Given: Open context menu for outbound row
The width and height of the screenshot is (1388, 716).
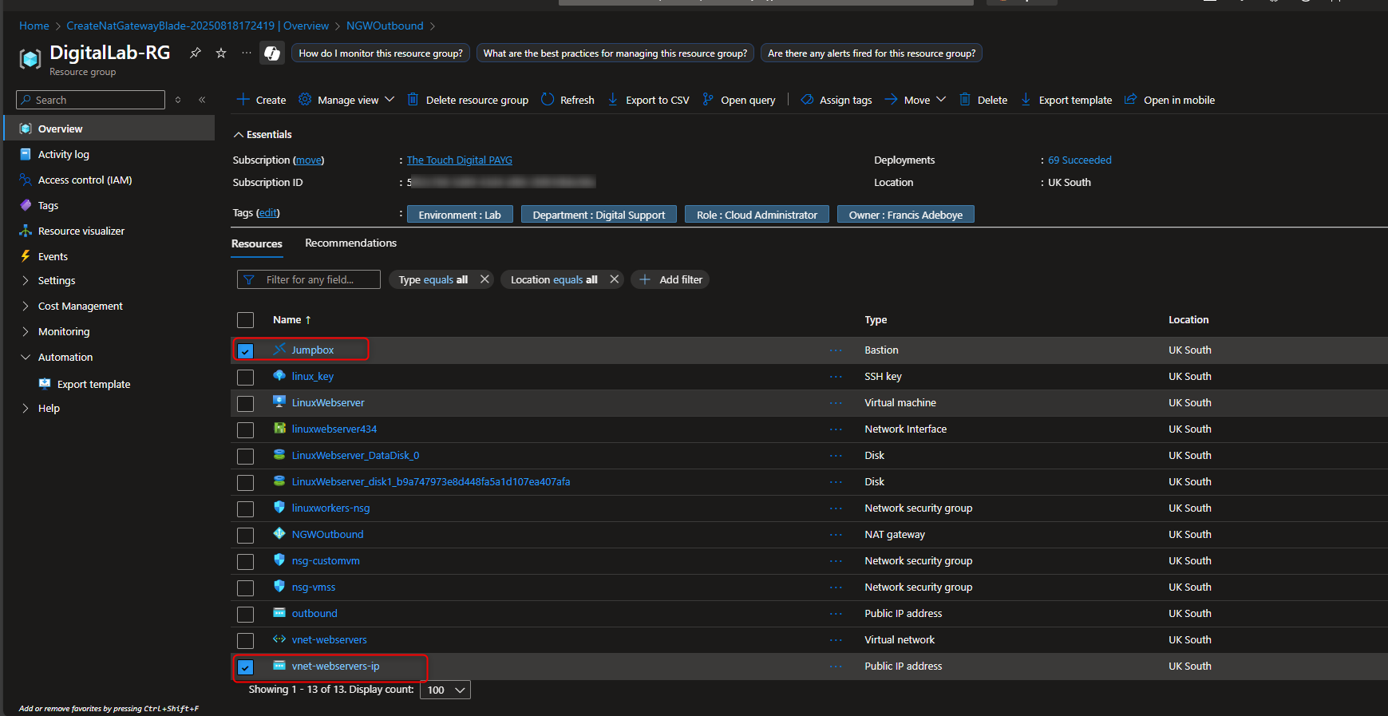Looking at the screenshot, I should pyautogui.click(x=836, y=614).
